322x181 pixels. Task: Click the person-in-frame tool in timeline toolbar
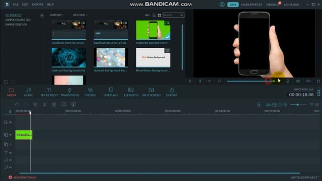73,105
